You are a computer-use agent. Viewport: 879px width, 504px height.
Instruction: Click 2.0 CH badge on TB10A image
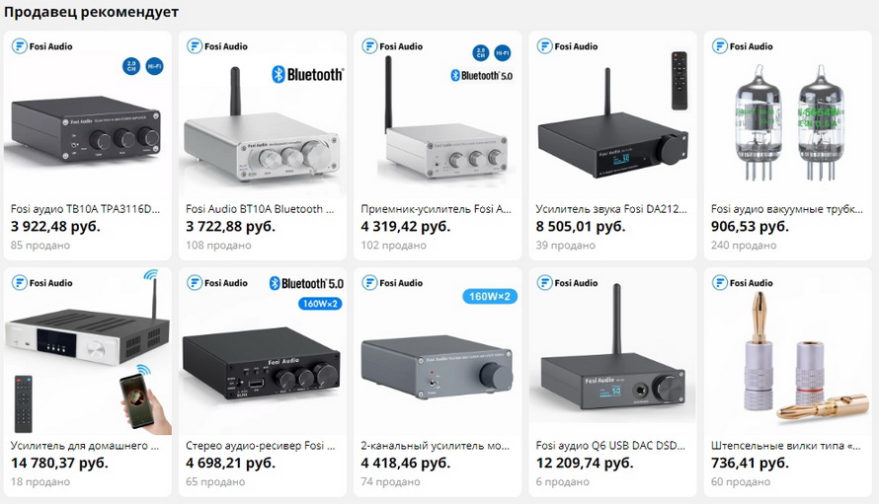pos(131,66)
